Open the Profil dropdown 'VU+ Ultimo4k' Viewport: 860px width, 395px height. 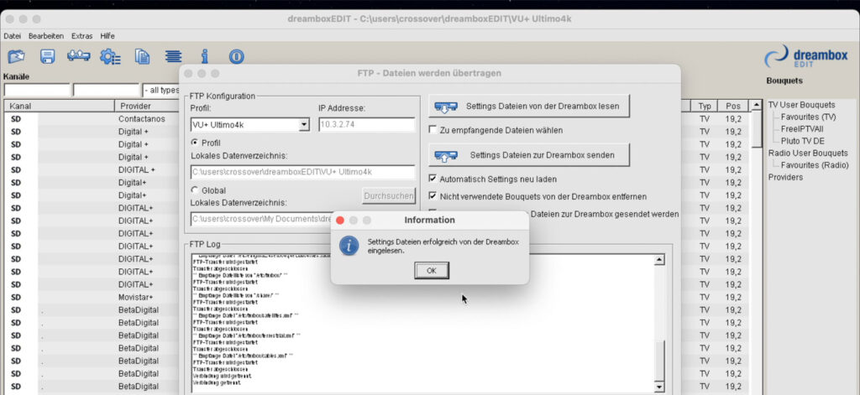click(x=250, y=125)
